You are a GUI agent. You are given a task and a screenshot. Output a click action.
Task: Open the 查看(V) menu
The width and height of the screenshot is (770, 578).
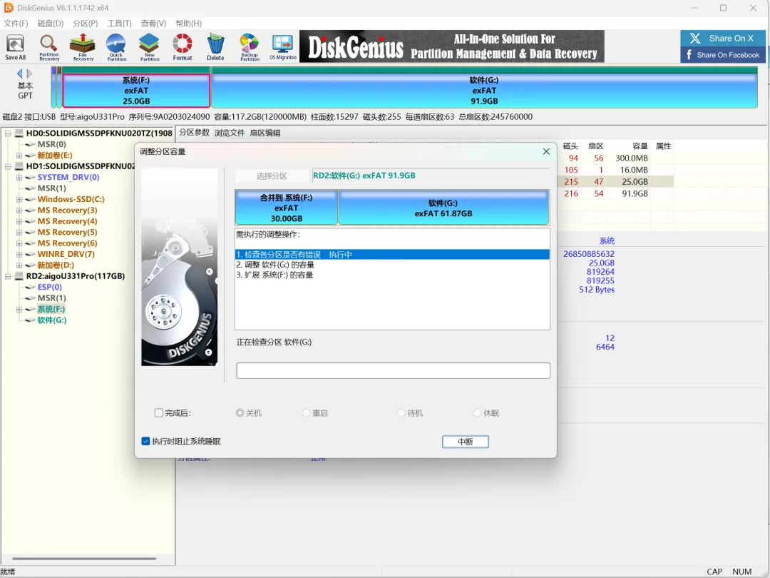pos(154,23)
